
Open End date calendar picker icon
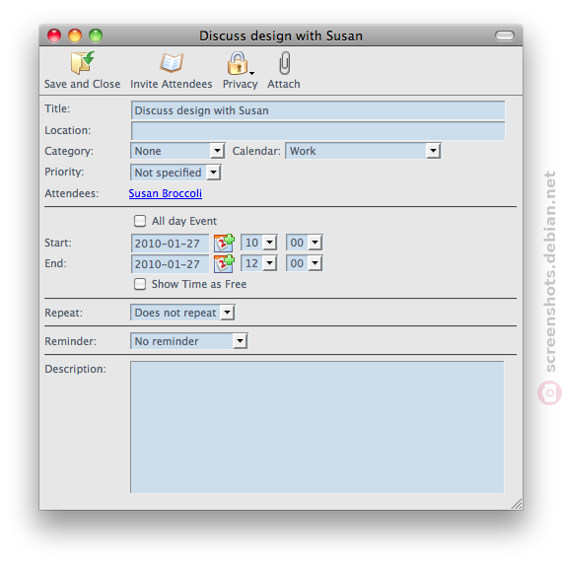224,263
